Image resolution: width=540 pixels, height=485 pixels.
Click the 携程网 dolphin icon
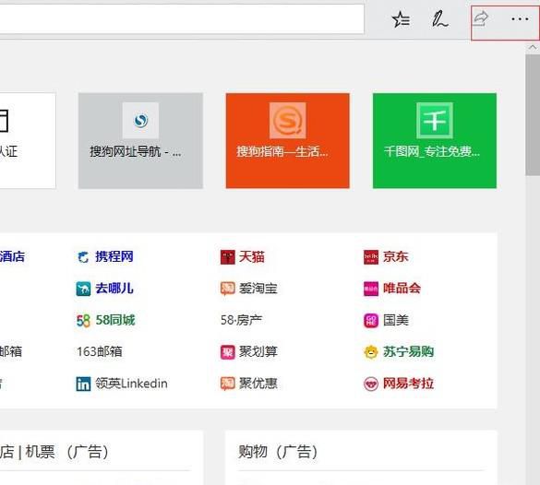(x=83, y=257)
